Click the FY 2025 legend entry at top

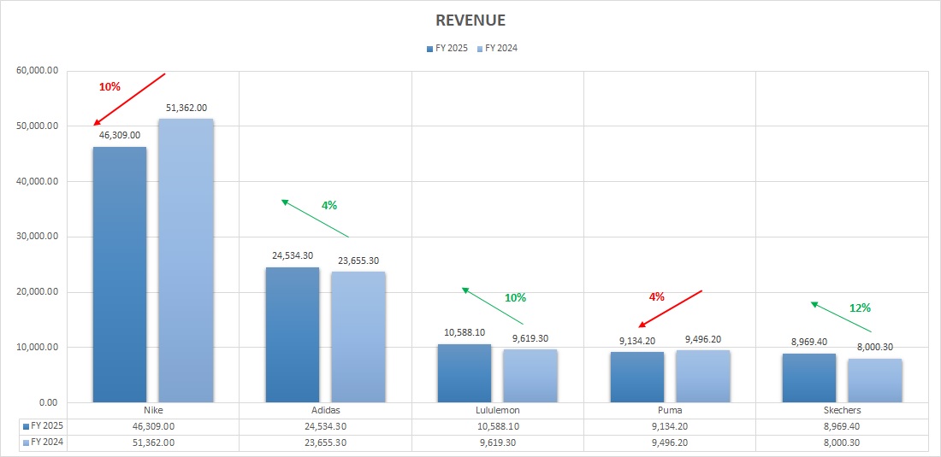tap(447, 49)
